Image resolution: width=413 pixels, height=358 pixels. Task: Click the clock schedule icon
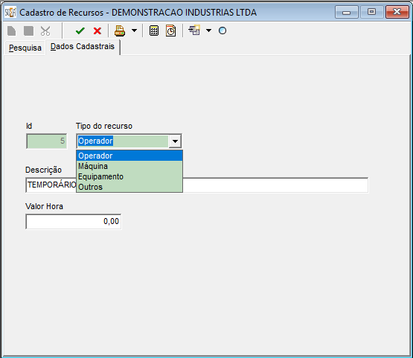tap(170, 31)
